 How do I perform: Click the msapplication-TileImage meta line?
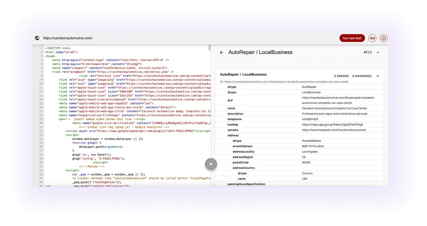(x=135, y=115)
